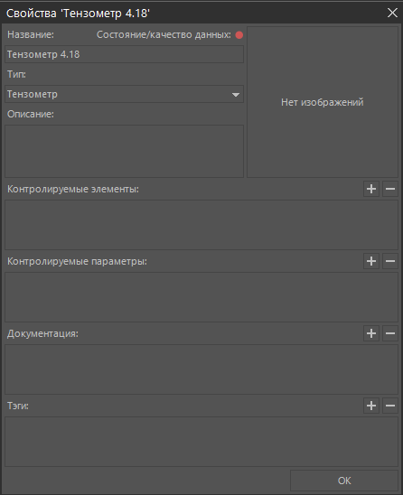
Task: Add a new item to Контролируемые элементы
Action: tap(371, 189)
